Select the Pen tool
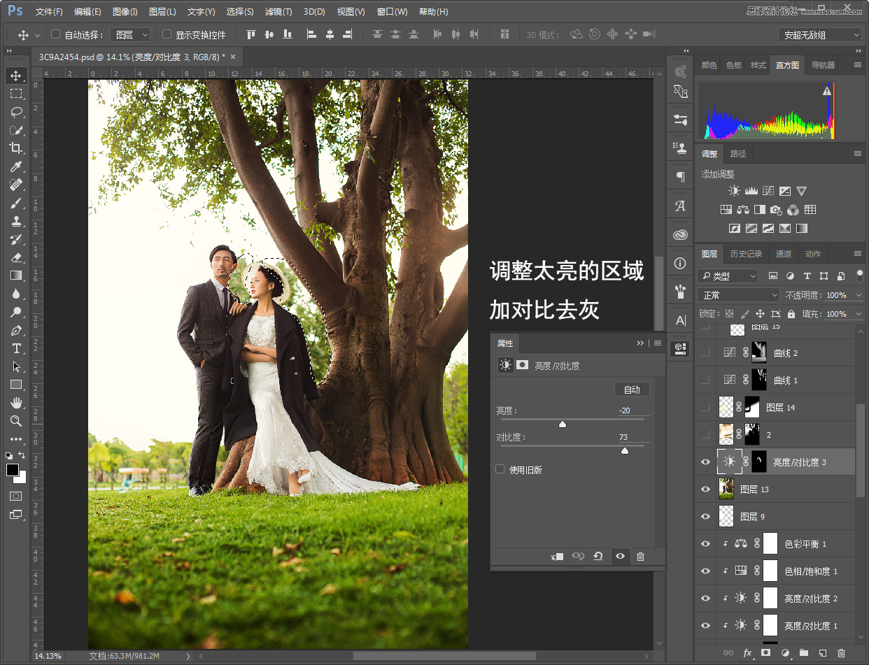869x665 pixels. click(15, 330)
